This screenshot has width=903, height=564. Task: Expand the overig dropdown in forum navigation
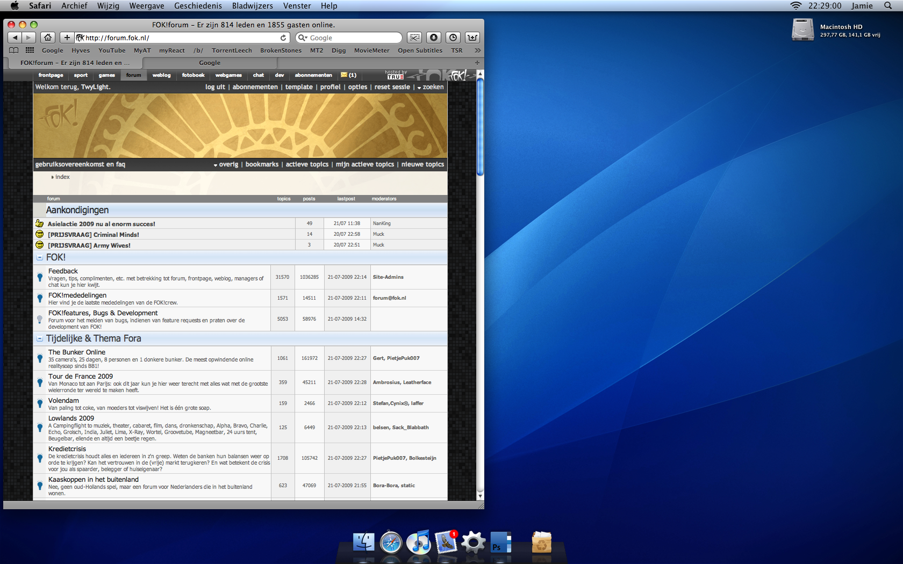(226, 164)
